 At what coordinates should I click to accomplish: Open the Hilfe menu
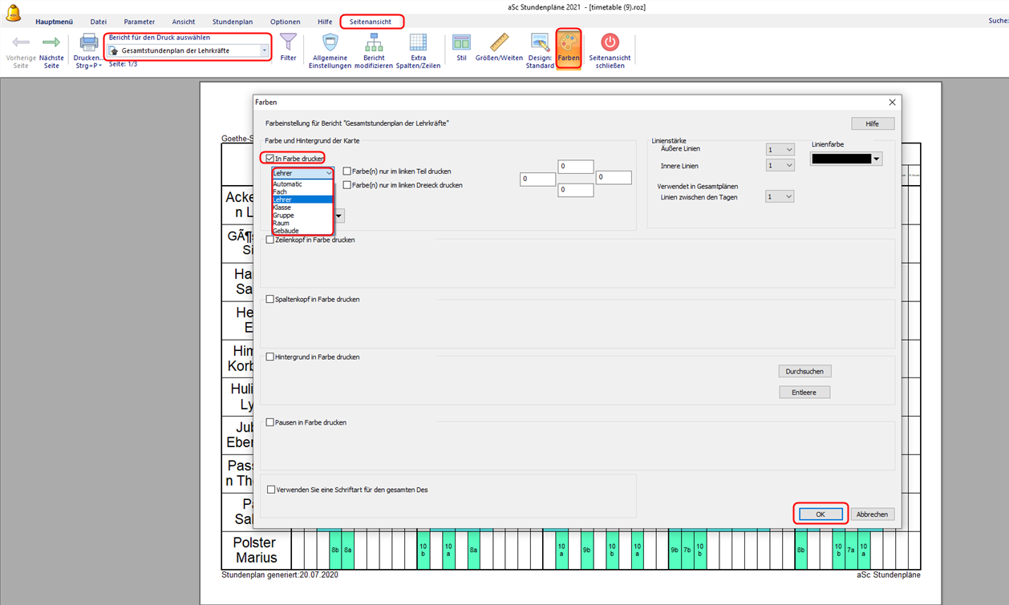coord(325,22)
